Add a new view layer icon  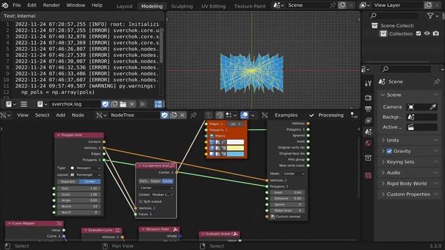click(428, 5)
